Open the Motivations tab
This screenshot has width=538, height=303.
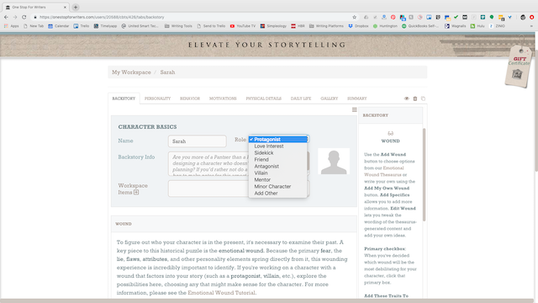[223, 98]
